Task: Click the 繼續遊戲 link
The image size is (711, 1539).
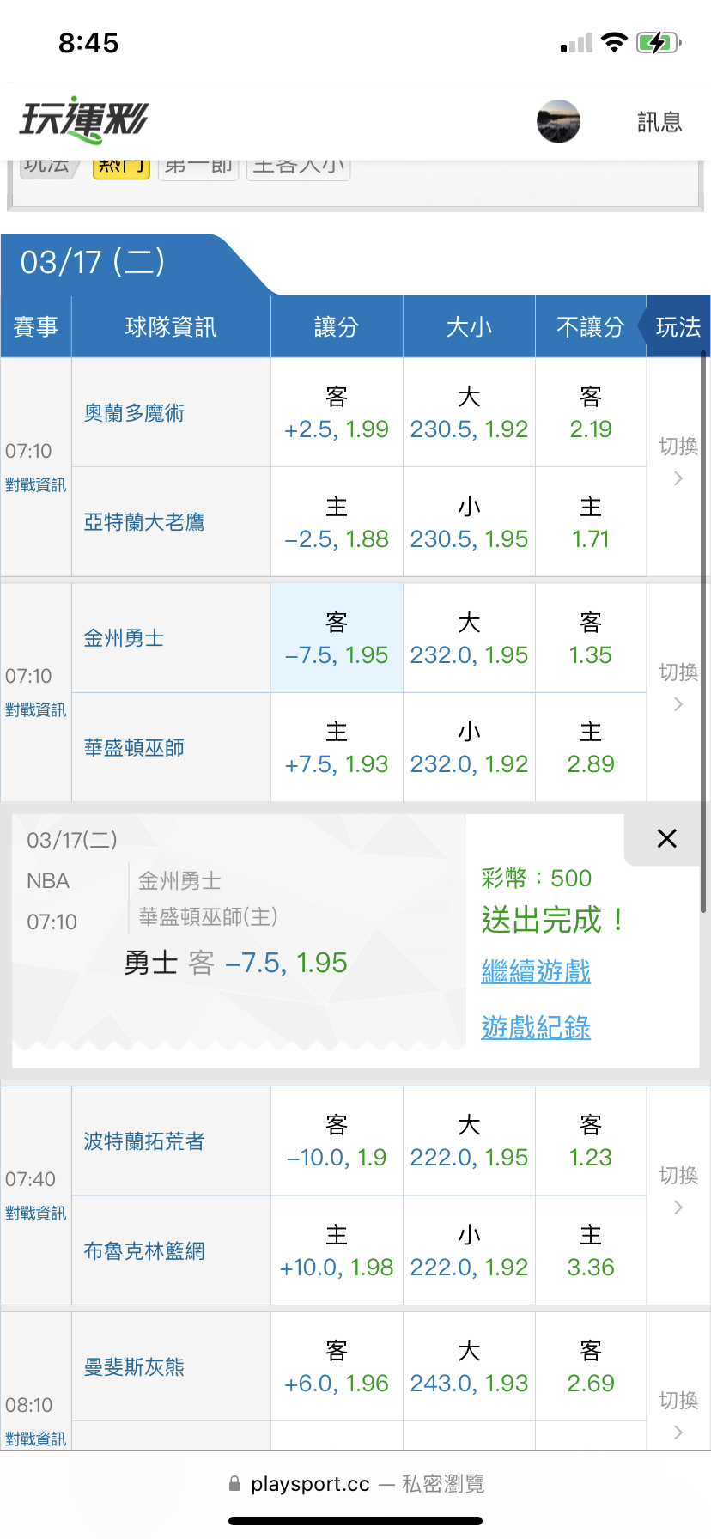Action: coord(536,972)
